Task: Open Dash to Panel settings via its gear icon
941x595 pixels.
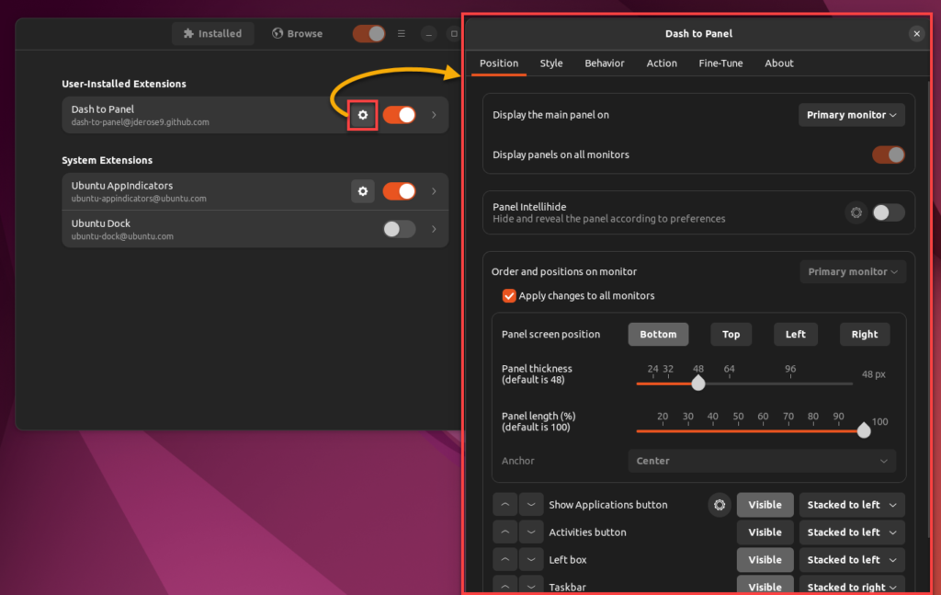Action: pos(362,115)
